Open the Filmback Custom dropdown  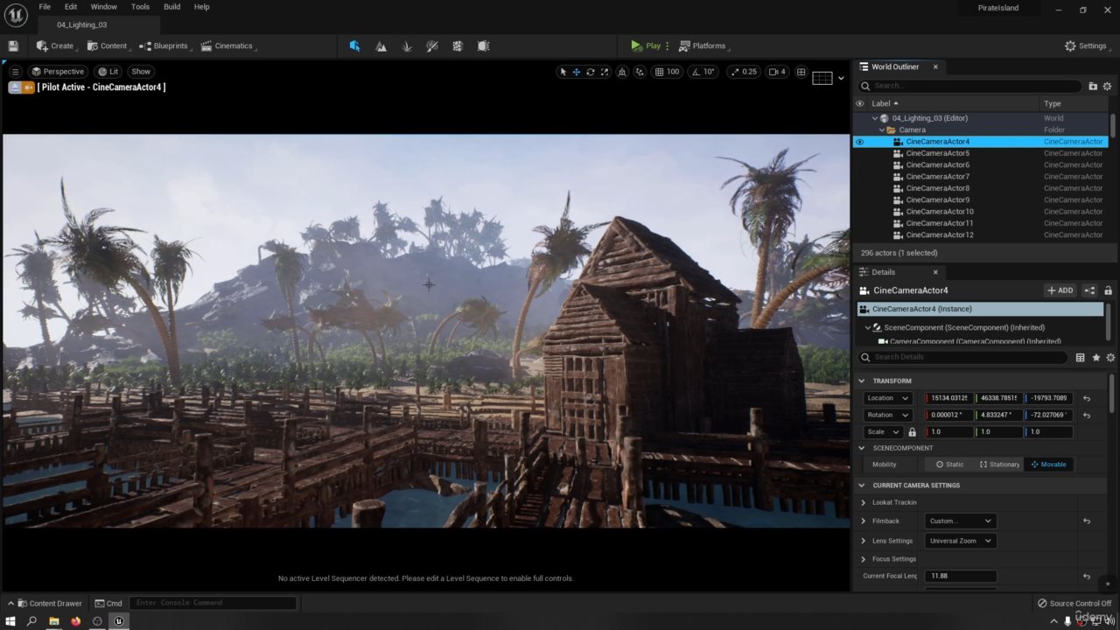[960, 521]
